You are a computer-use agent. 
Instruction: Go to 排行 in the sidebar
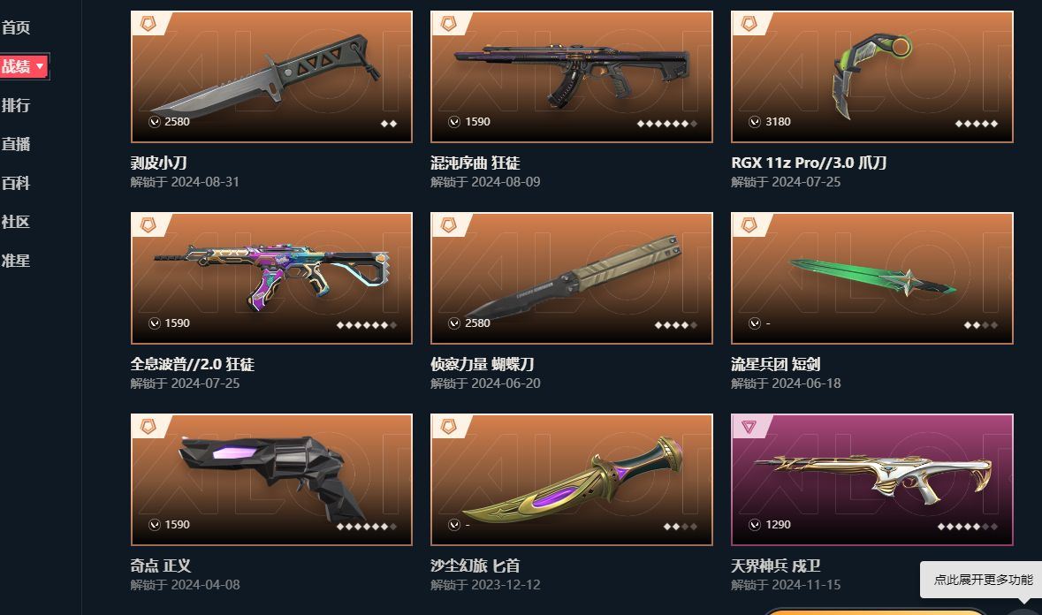[x=16, y=105]
